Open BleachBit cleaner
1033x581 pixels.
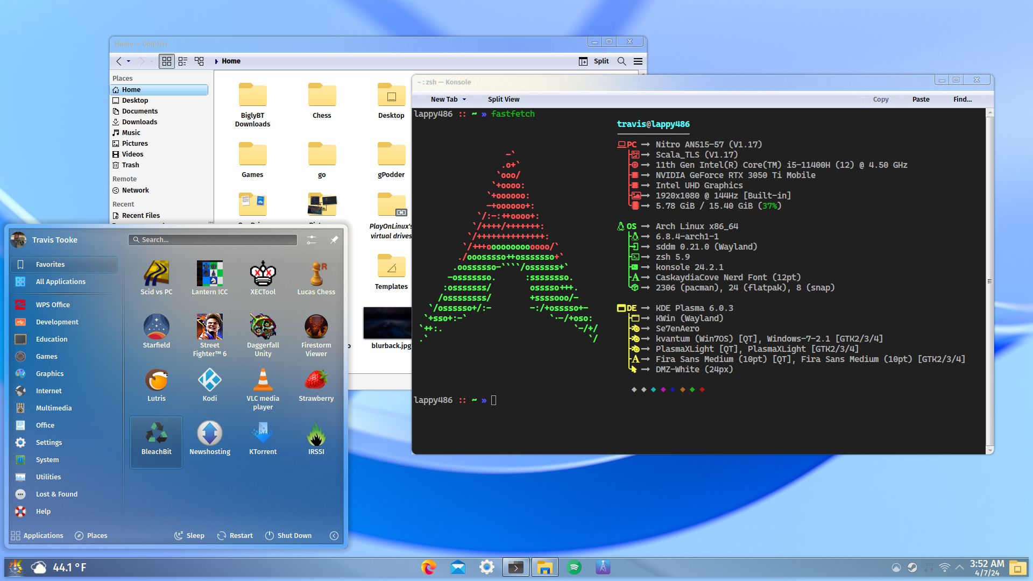tap(156, 442)
